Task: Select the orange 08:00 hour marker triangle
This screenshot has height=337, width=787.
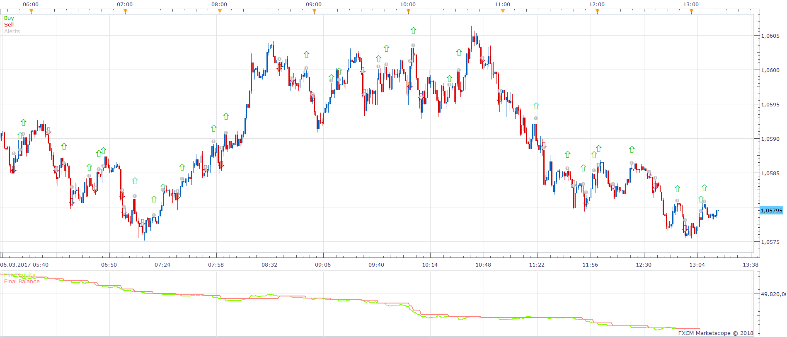Action: point(220,11)
